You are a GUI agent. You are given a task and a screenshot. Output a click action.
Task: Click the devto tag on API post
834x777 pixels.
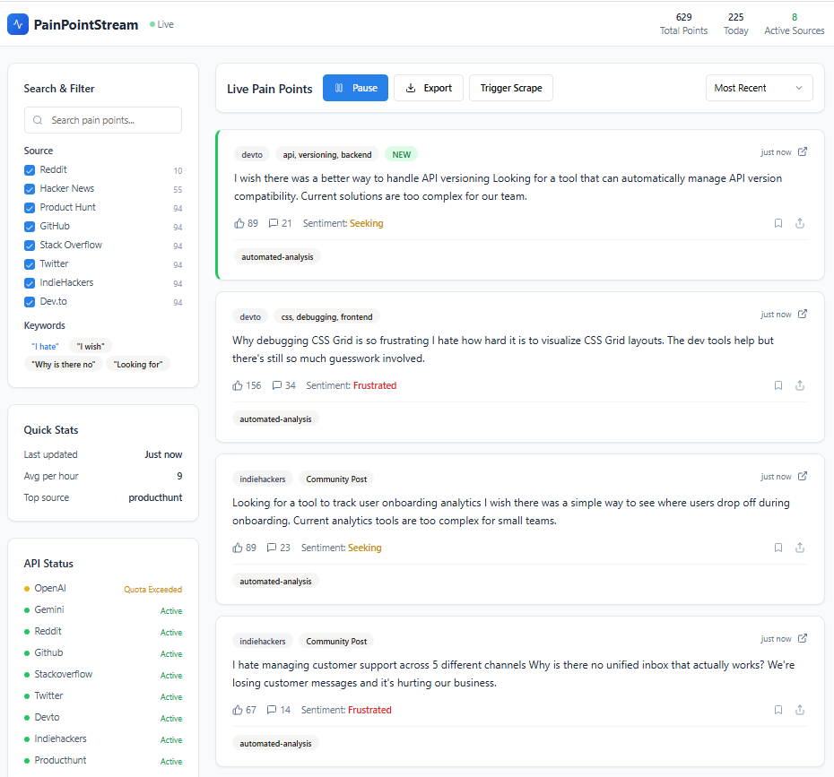[252, 155]
